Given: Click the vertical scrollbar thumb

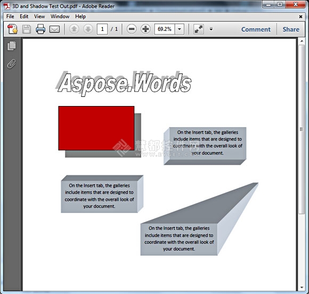Looking at the screenshot, I should click(302, 129).
